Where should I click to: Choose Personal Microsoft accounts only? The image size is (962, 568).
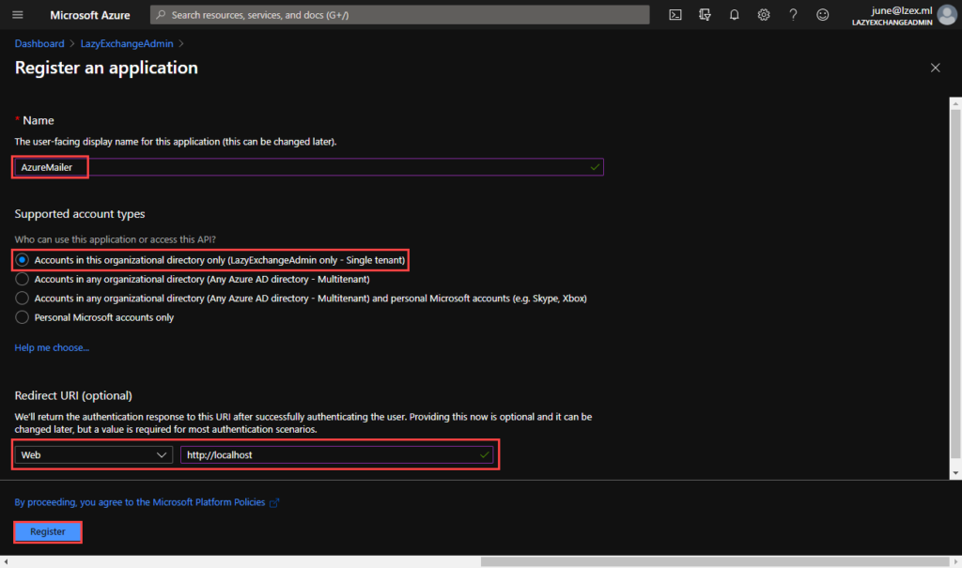(x=23, y=317)
